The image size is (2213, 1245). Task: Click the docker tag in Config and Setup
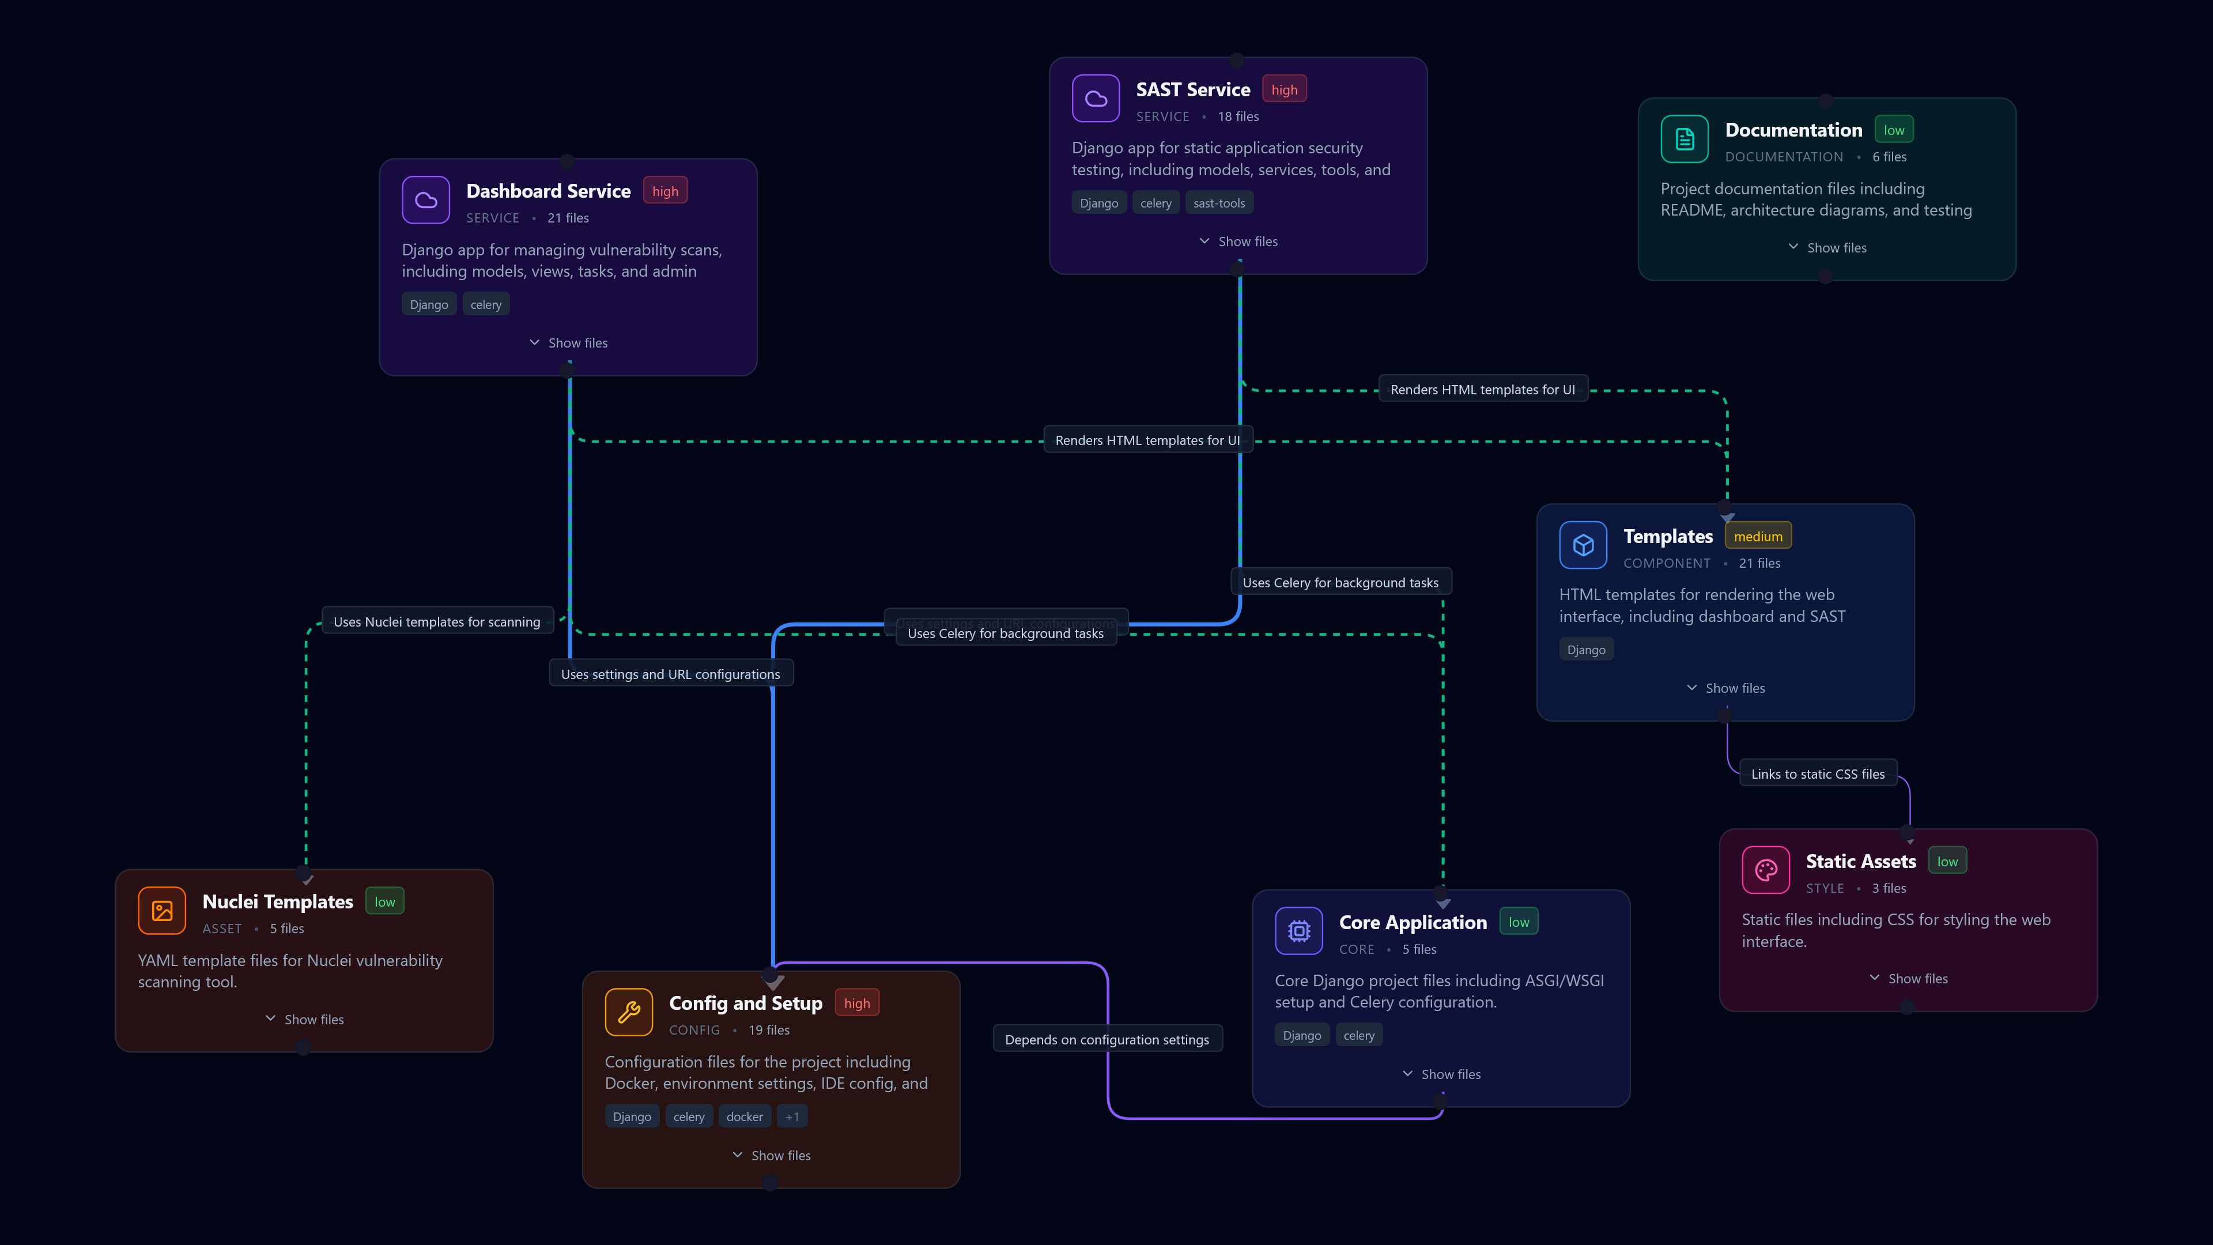pos(744,1117)
